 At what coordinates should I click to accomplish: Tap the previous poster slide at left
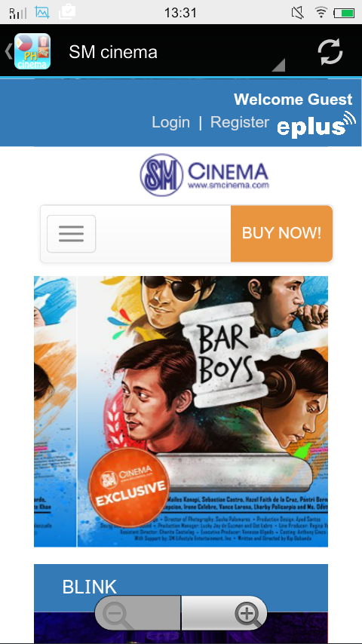pos(55,412)
